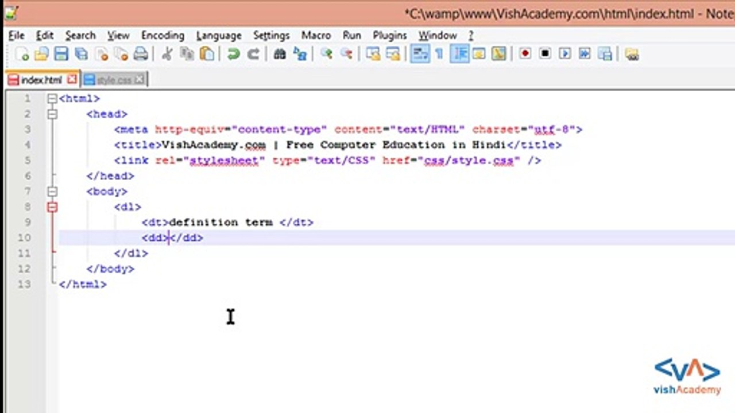Save the recorded macro toolbar icon
The height and width of the screenshot is (413, 735).
(605, 54)
